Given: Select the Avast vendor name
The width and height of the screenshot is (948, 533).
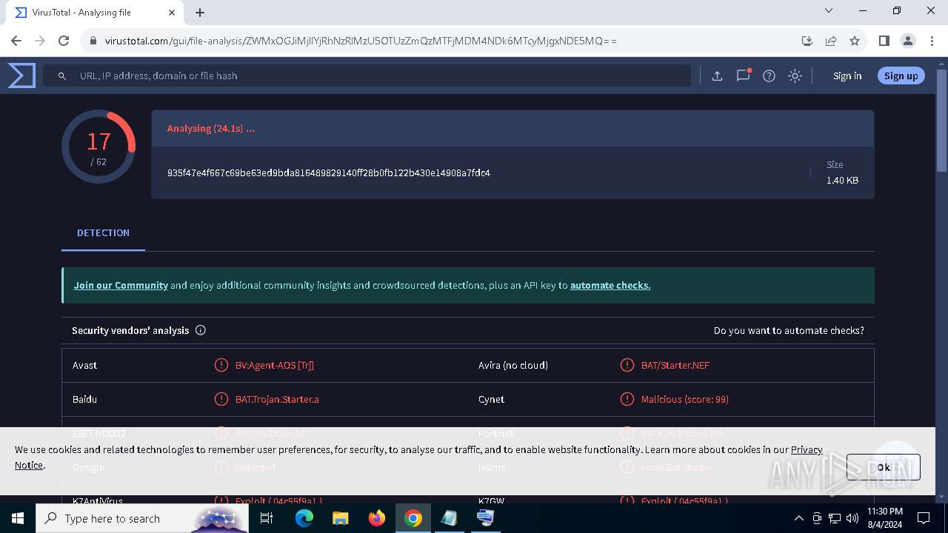Looking at the screenshot, I should pyautogui.click(x=84, y=365).
